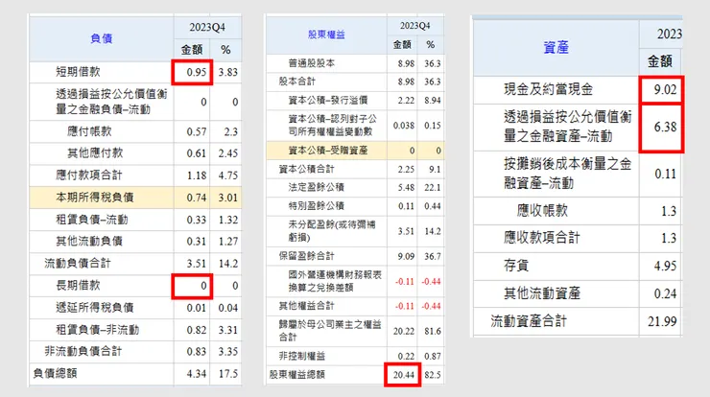This screenshot has height=397, width=710.
Task: Select the 1.18 amount for 應付款項合計
Action: 197,175
